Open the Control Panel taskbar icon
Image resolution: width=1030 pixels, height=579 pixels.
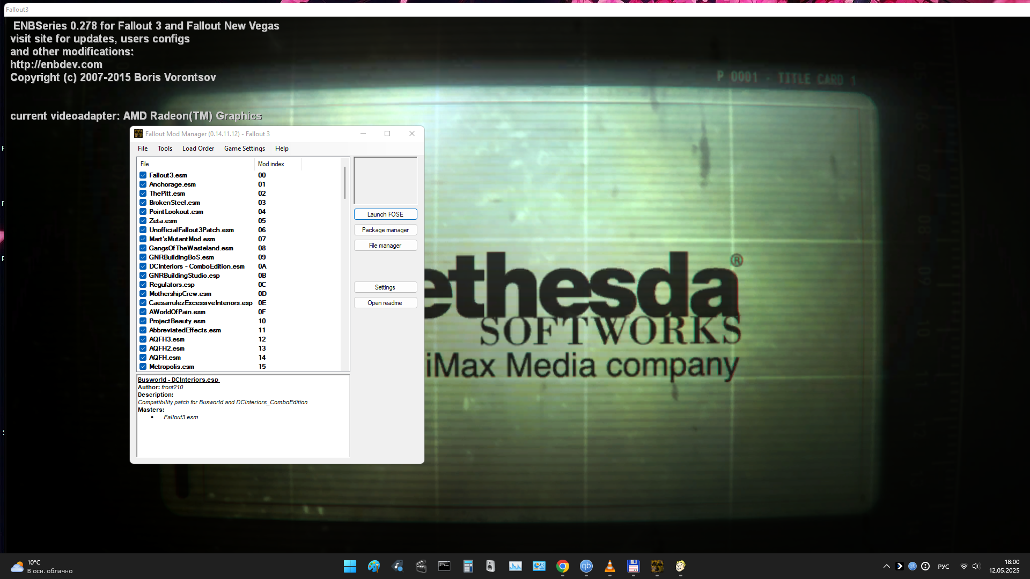[x=539, y=566]
